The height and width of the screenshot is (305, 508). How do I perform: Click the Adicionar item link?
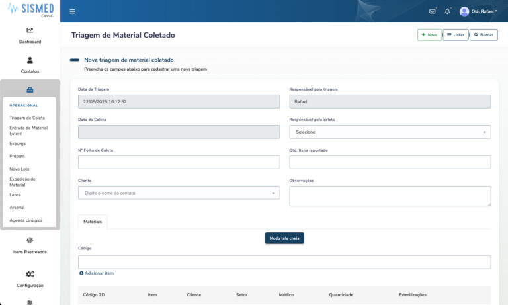tap(97, 273)
